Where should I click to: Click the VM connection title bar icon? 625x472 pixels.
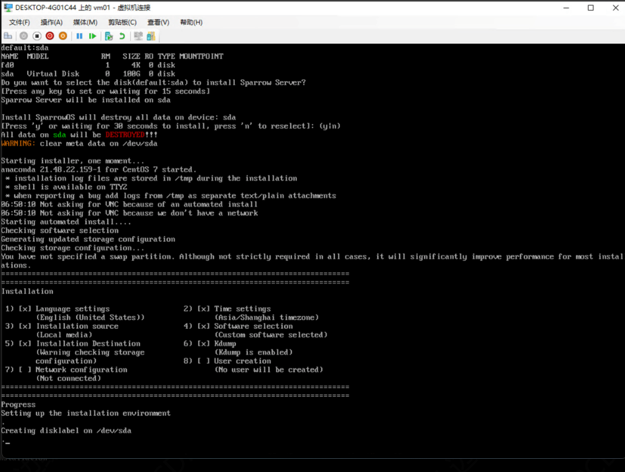coord(8,7)
